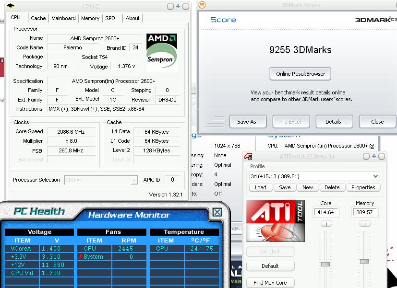
Task: Click the AMD Sempron logo in CPU-Z
Action: pyautogui.click(x=162, y=52)
